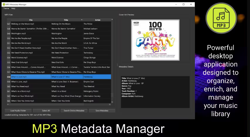Start Search Online Metadata
The height and width of the screenshot is (137, 250).
tap(74, 110)
